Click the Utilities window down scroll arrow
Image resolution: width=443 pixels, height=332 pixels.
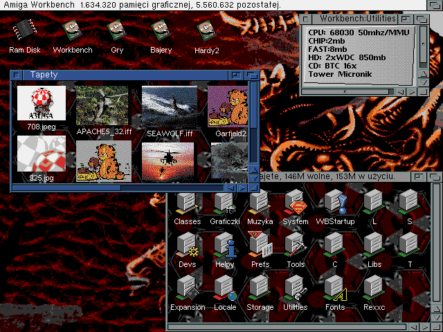point(424,82)
